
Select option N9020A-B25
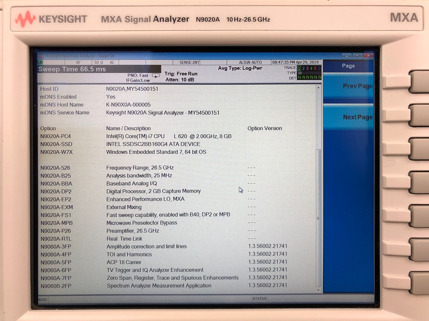(x=56, y=176)
